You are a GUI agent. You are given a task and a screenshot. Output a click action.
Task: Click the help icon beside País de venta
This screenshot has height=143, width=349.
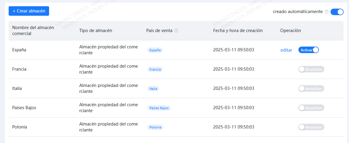(176, 31)
